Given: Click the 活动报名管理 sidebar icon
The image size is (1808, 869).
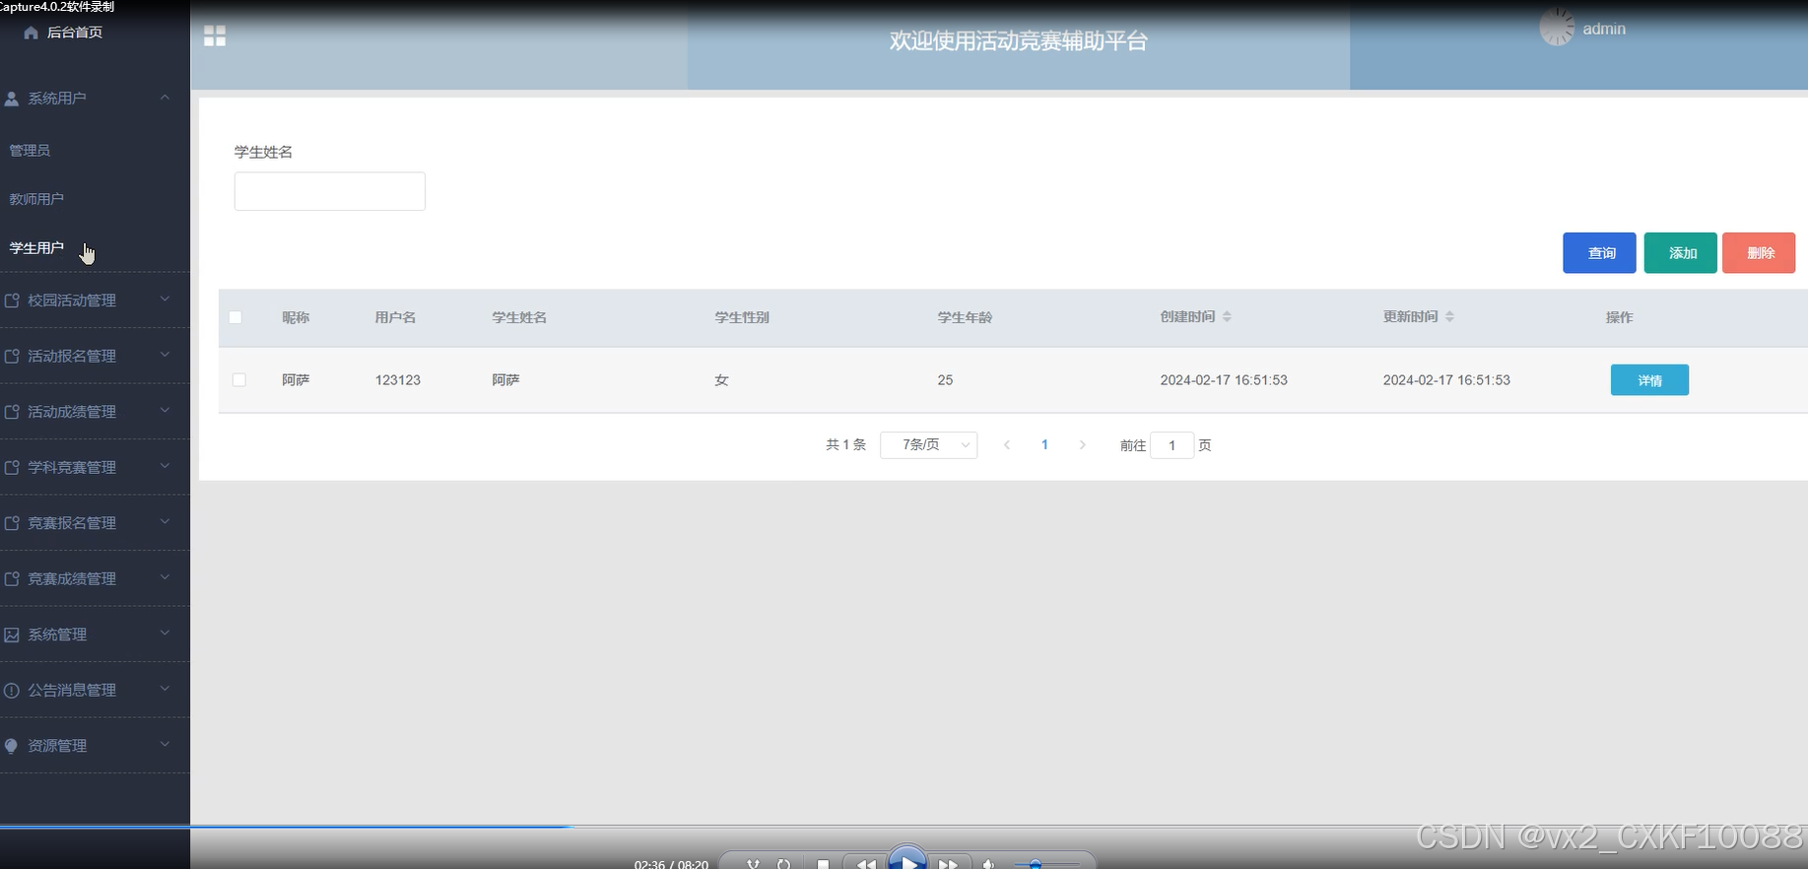Looking at the screenshot, I should pos(12,356).
